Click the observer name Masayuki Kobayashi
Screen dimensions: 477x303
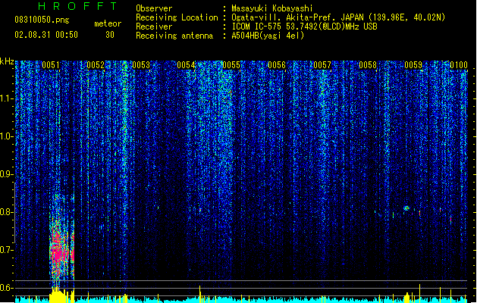coord(272,8)
